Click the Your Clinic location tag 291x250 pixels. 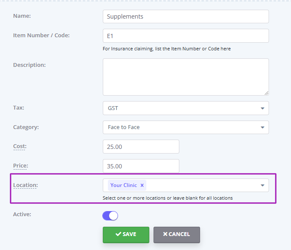click(124, 185)
